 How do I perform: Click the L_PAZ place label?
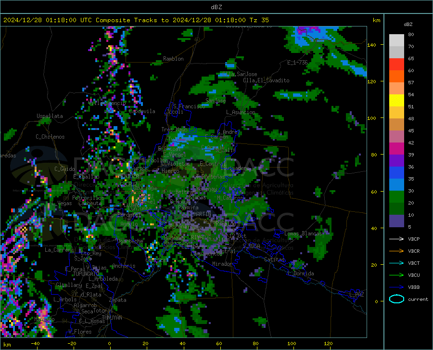pyautogui.click(x=357, y=295)
